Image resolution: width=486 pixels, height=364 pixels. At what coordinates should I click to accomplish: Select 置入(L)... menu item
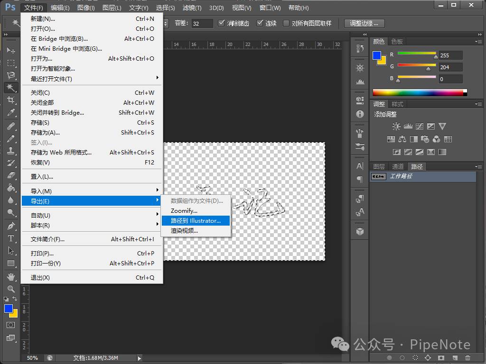pos(92,176)
